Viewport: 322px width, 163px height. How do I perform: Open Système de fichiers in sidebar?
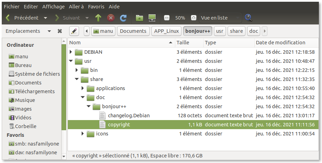[x=34, y=74]
